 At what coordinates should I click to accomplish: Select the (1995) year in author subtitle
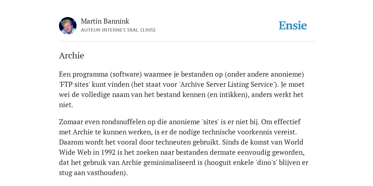pyautogui.click(x=148, y=30)
